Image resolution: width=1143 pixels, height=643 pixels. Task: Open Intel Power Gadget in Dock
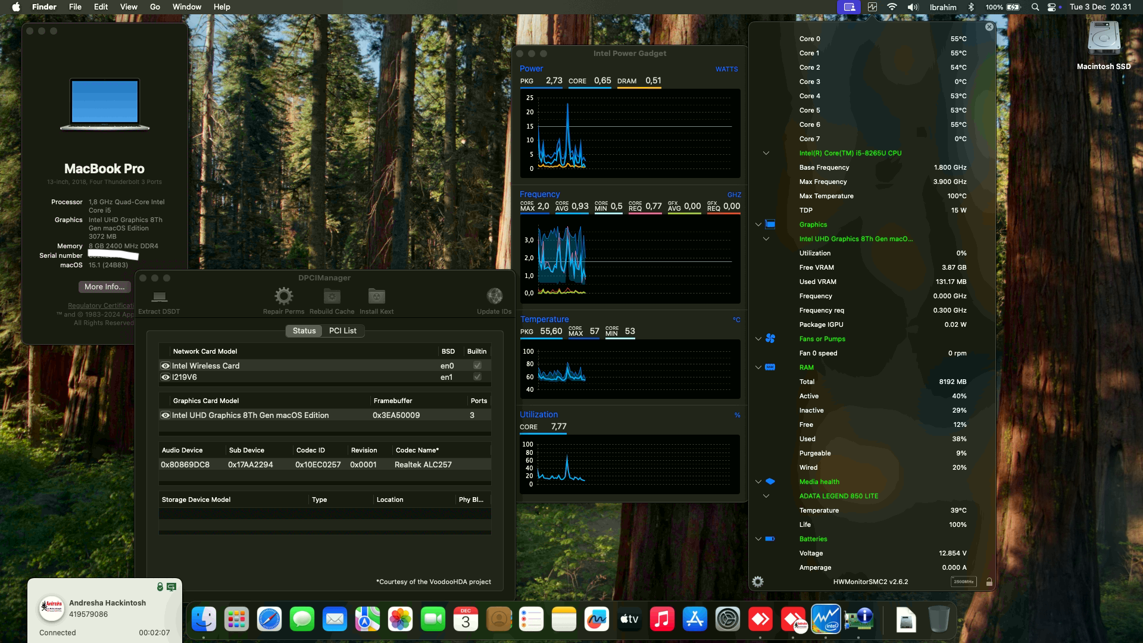(826, 619)
